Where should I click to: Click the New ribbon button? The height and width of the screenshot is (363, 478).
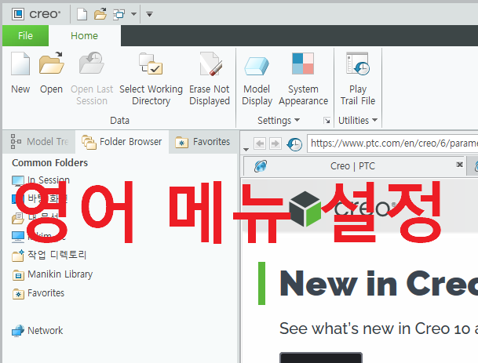click(x=20, y=73)
